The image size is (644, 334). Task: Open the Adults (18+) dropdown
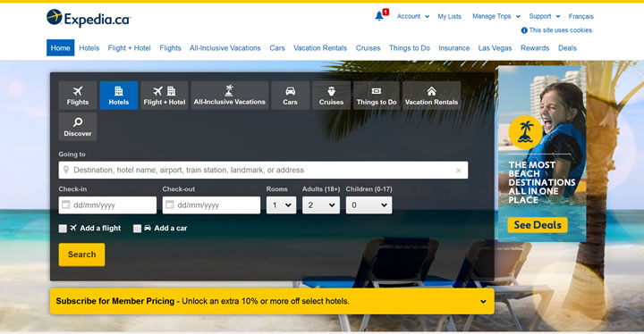pyautogui.click(x=321, y=205)
